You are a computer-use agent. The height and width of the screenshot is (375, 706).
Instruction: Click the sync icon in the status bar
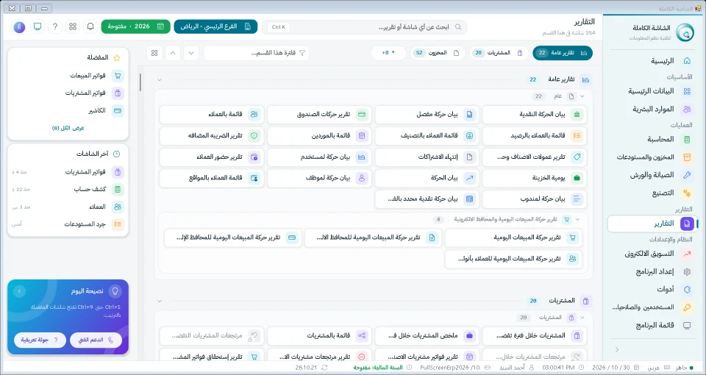(324, 368)
